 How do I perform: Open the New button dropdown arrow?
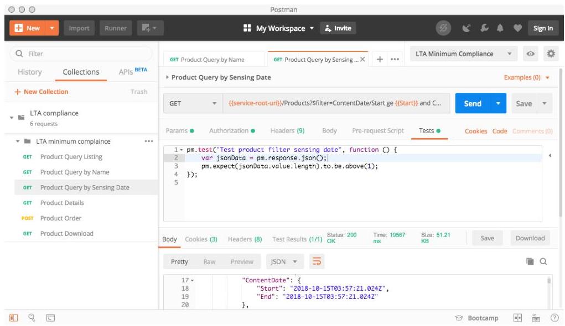[x=52, y=28]
